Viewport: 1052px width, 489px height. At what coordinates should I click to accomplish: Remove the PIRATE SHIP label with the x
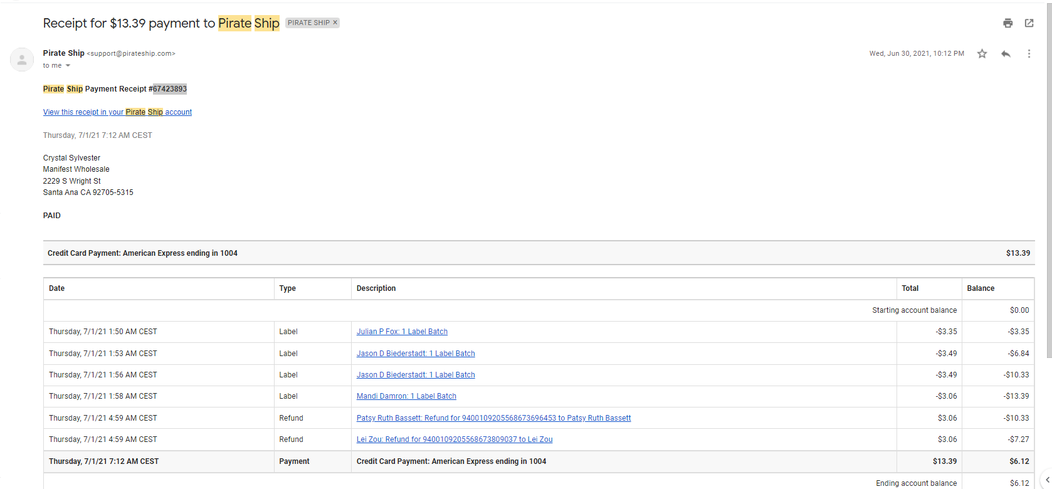pyautogui.click(x=335, y=23)
